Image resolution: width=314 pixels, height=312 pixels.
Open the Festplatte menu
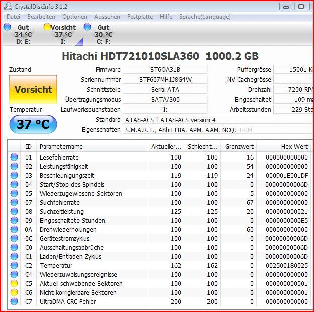[140, 17]
